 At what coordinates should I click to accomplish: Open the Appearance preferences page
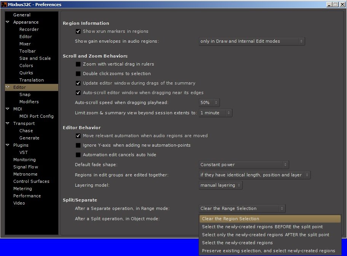click(x=25, y=22)
